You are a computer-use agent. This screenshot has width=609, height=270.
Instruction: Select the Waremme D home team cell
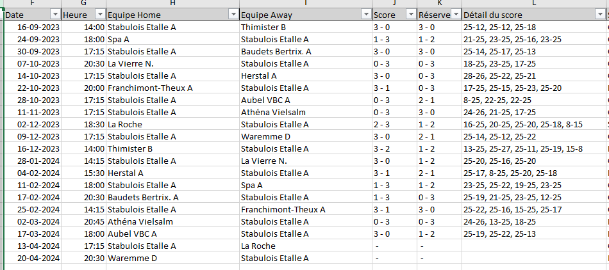tap(173, 258)
